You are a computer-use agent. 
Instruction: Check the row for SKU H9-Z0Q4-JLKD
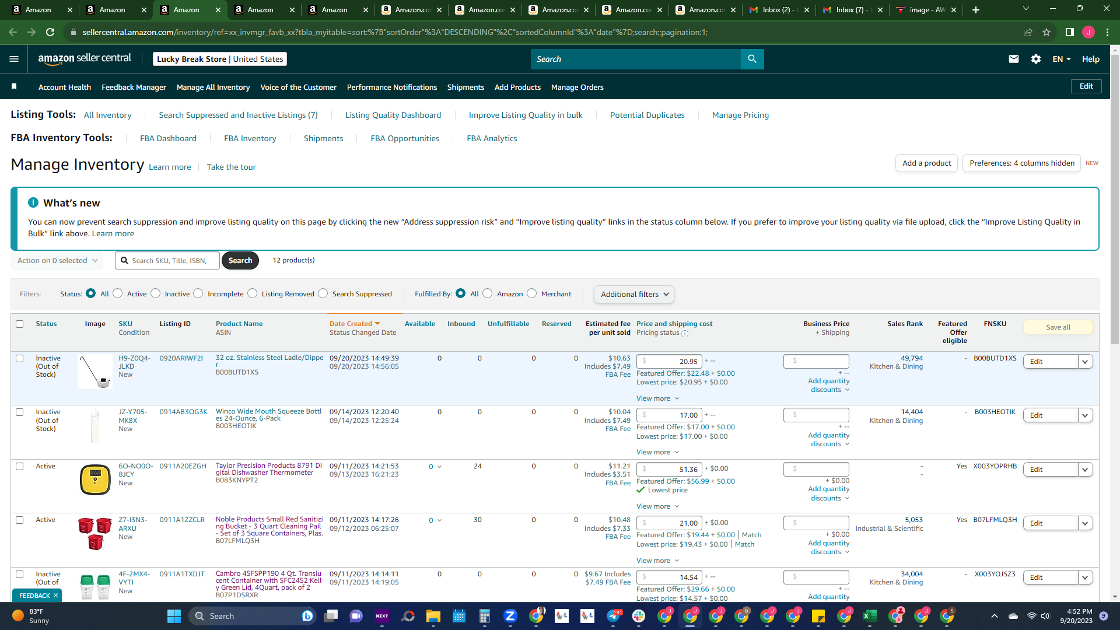coord(20,358)
